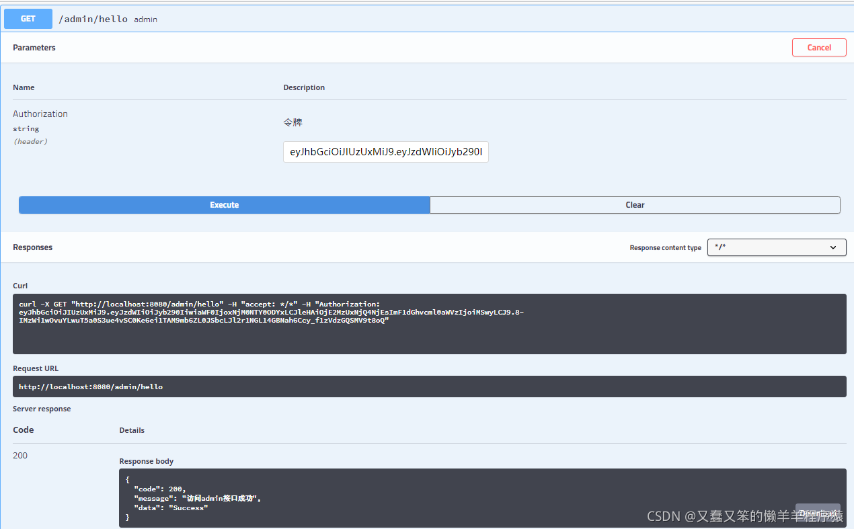Click into the Authorization token input field

pyautogui.click(x=386, y=152)
